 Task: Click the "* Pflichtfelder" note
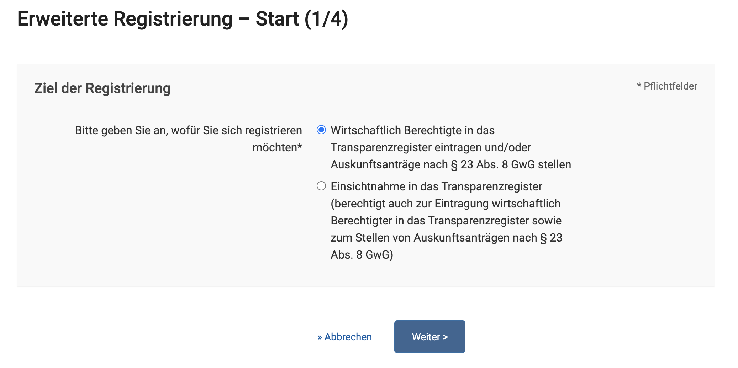tap(667, 86)
